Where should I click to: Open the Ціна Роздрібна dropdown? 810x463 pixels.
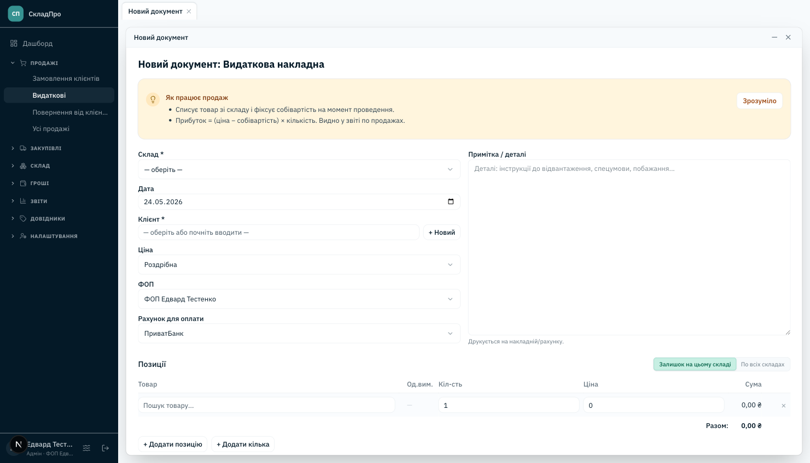299,264
